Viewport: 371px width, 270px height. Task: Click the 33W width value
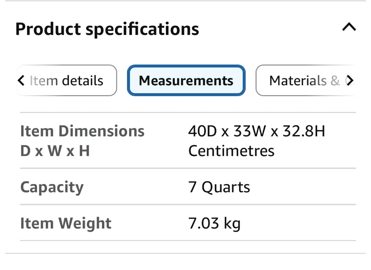click(x=249, y=131)
